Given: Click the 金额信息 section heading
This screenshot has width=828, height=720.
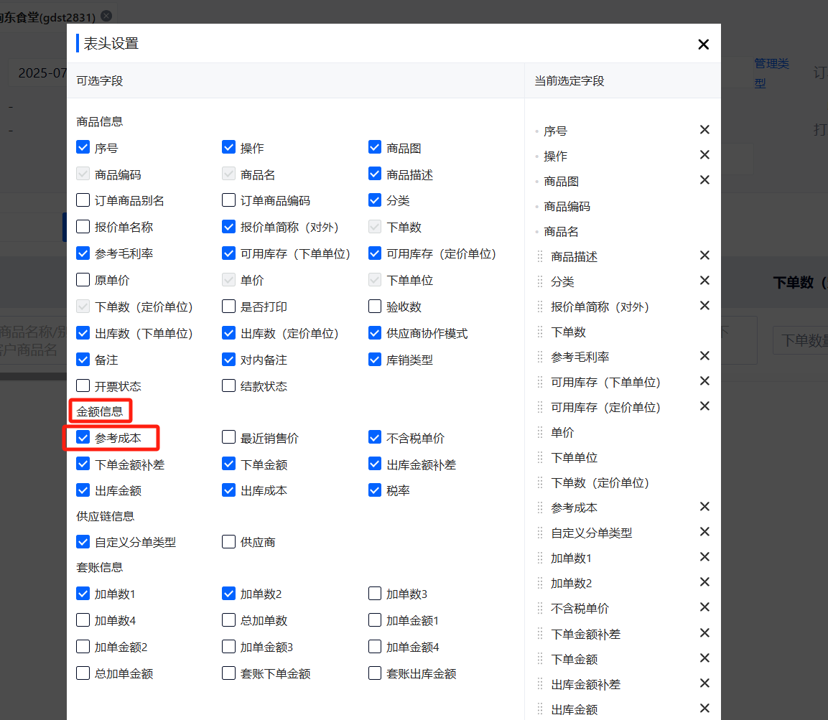Looking at the screenshot, I should (99, 411).
